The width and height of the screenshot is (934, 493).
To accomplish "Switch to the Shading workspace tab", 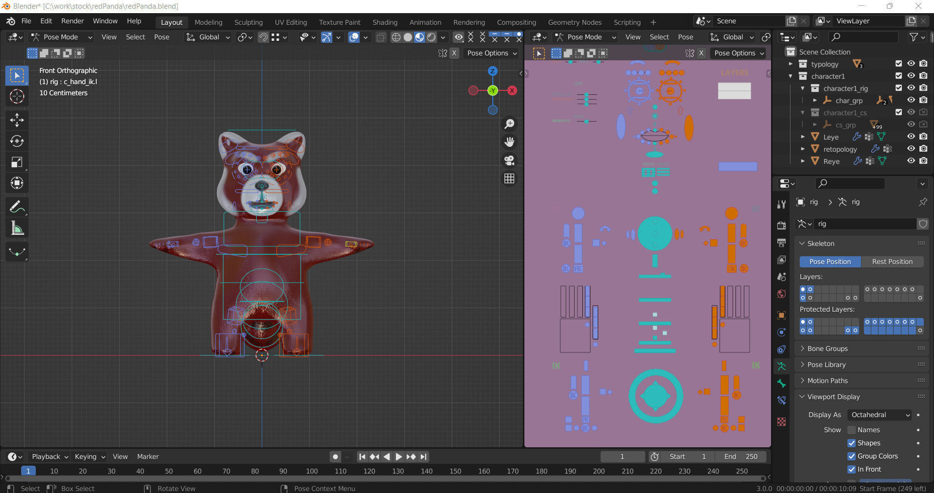I will (385, 22).
